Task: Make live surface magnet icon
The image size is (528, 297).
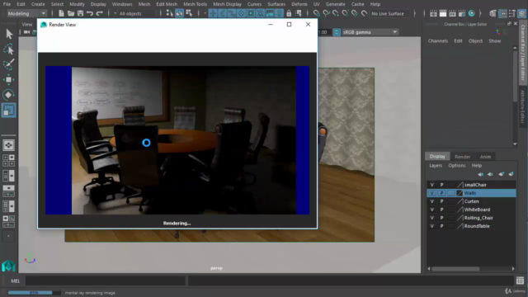Action: pyautogui.click(x=364, y=13)
